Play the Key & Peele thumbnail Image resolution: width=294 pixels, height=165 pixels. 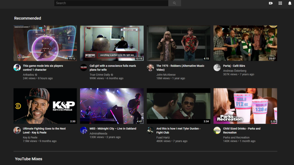(45, 106)
